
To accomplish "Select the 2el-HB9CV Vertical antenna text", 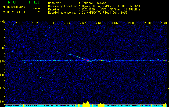I will pos(105,13).
